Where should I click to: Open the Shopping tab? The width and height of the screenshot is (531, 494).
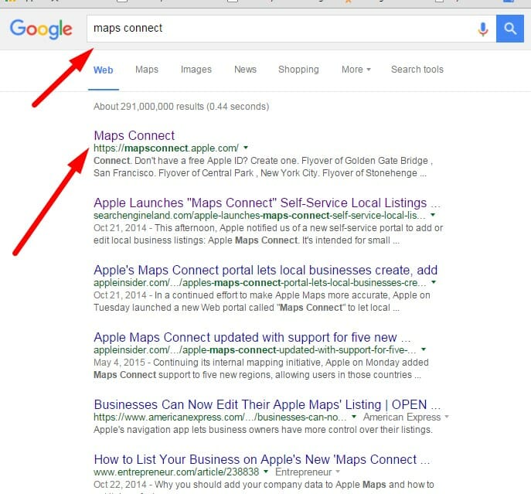click(x=298, y=70)
